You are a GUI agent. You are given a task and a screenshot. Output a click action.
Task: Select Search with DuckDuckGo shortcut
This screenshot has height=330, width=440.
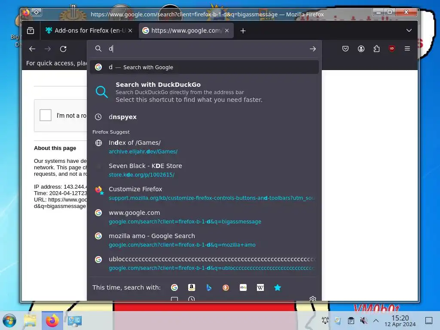pyautogui.click(x=204, y=92)
